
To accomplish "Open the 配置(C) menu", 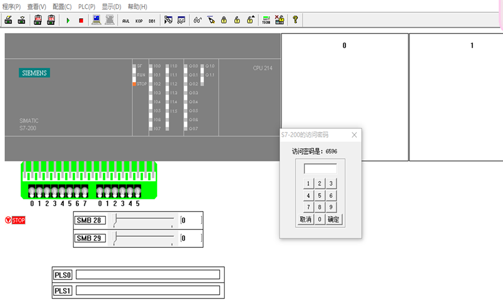I will click(62, 7).
